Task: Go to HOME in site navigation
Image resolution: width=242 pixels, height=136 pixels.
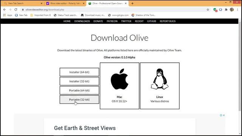Action: [x=67, y=21]
